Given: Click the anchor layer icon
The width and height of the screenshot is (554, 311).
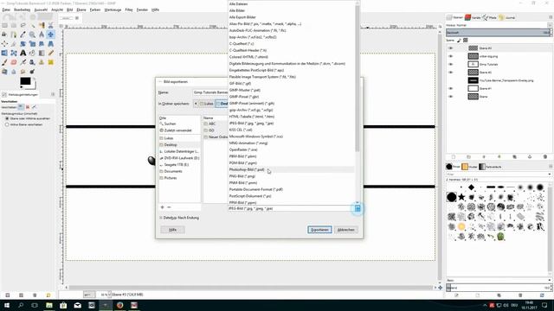Looking at the screenshot, I should coord(530,156).
